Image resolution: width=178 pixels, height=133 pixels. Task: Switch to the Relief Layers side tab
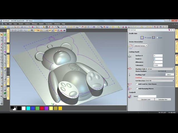pos(8,60)
